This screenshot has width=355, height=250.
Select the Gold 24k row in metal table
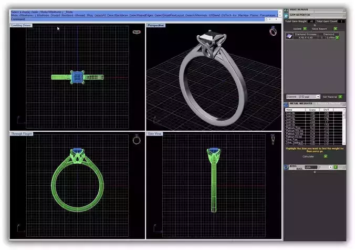pyautogui.click(x=314, y=113)
